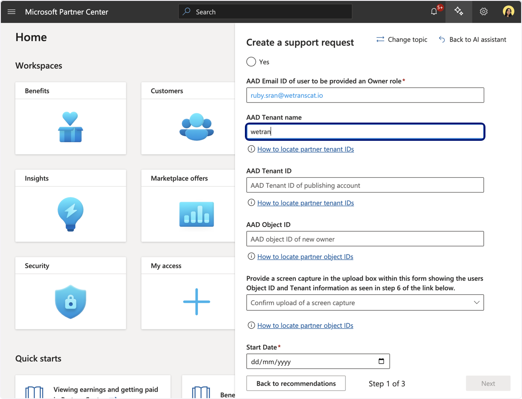Open the Benefits workspace card title

point(37,91)
